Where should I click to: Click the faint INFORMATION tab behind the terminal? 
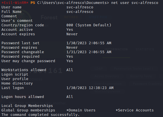coord(116,49)
